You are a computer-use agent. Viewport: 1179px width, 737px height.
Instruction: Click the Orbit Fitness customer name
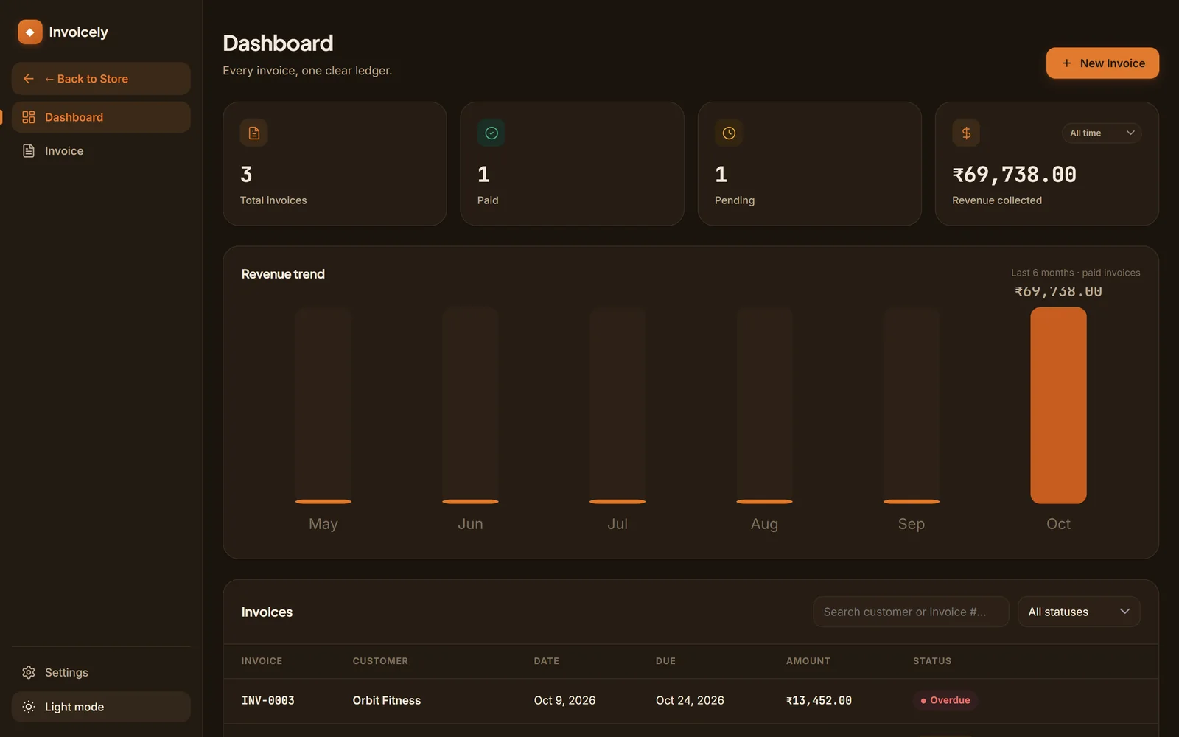click(387, 700)
